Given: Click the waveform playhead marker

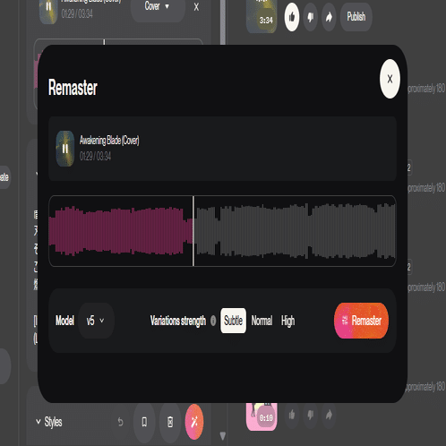Looking at the screenshot, I should coord(193,231).
